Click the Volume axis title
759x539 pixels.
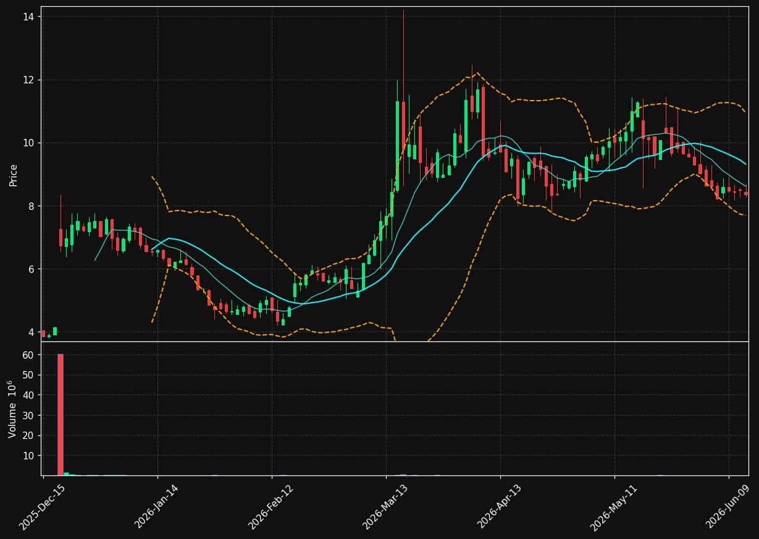[12, 409]
